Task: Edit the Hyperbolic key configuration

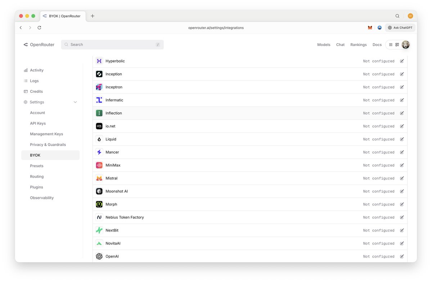Action: [402, 61]
